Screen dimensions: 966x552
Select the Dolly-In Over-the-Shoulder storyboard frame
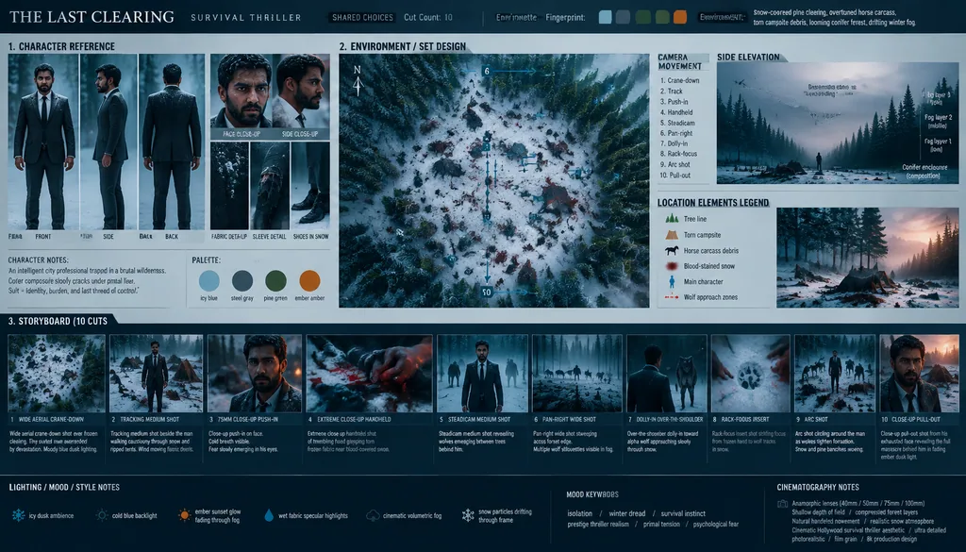tap(667, 374)
